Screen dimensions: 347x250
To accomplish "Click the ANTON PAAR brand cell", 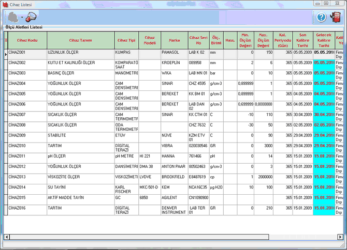I will click(x=175, y=168).
